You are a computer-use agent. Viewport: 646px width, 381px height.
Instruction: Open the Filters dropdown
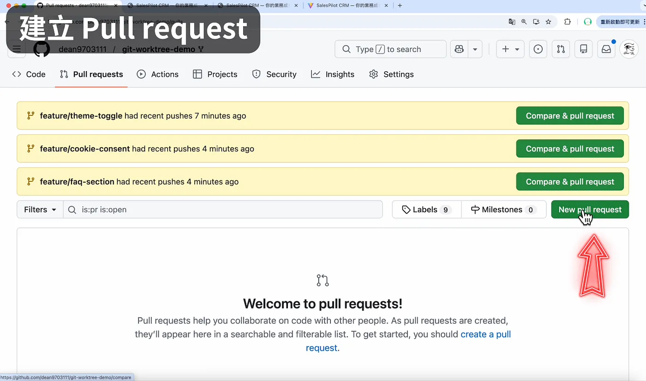pyautogui.click(x=40, y=209)
